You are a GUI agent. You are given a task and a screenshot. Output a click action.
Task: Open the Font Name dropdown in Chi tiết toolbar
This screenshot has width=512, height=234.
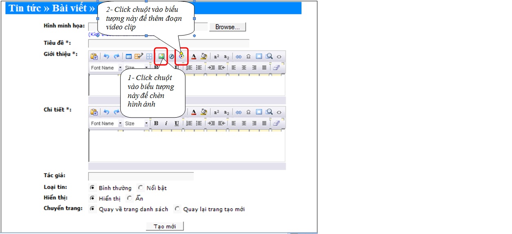click(106, 123)
